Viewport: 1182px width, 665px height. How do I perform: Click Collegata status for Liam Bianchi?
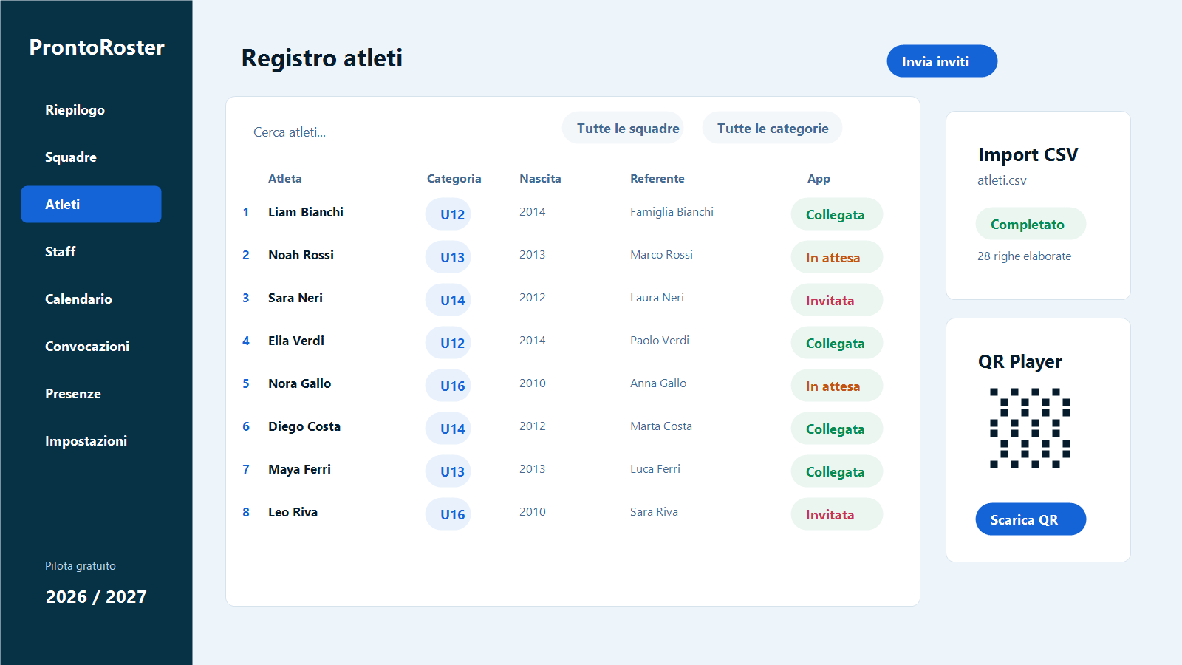[x=836, y=214]
